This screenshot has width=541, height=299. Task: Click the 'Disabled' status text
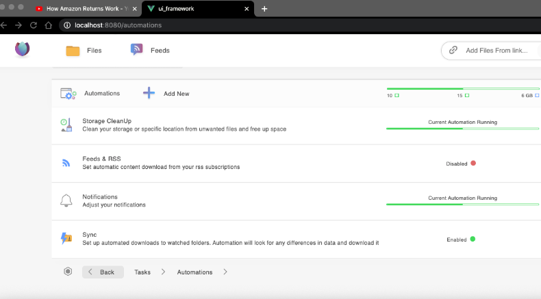(457, 164)
